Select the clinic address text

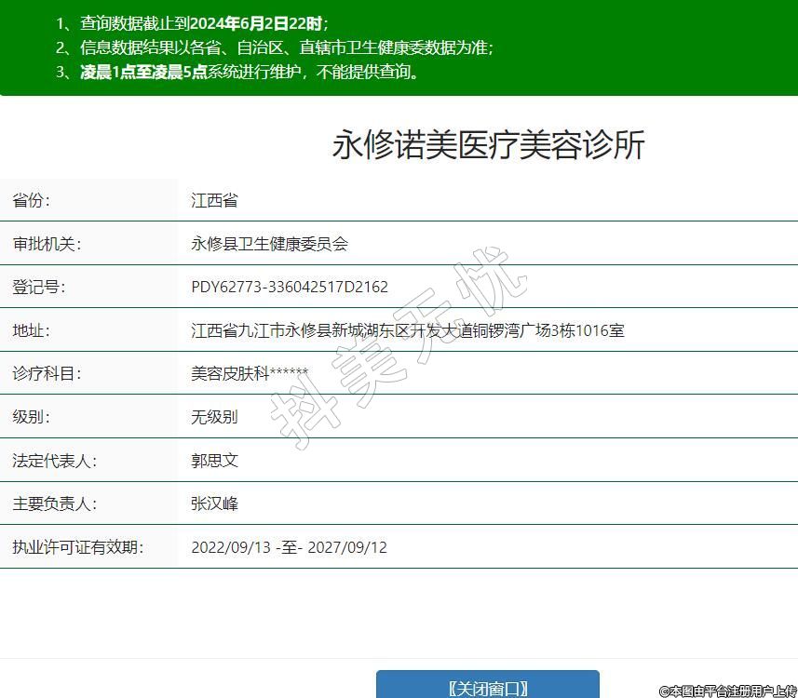tap(407, 330)
